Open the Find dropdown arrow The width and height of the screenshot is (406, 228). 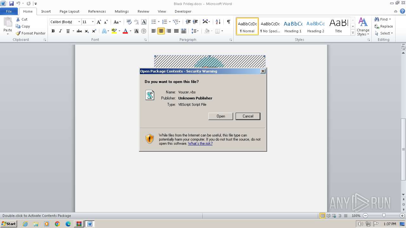click(x=390, y=19)
